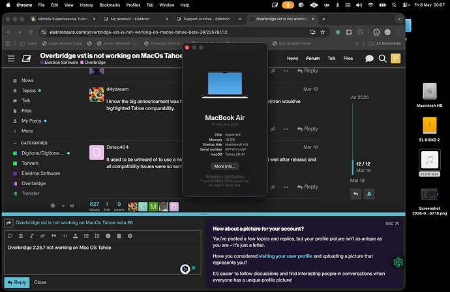Screen dimensions: 450x292
Task: Click the speech bubble icon in composer toolbar
Action: pos(10,236)
